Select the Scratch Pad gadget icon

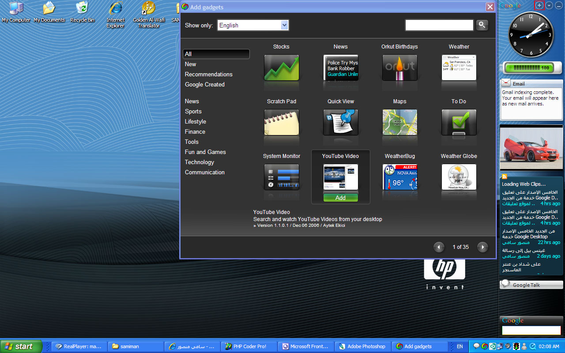(282, 122)
